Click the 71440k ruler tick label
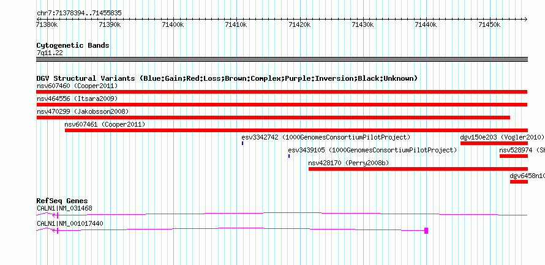The width and height of the screenshot is (545, 265). click(x=426, y=24)
